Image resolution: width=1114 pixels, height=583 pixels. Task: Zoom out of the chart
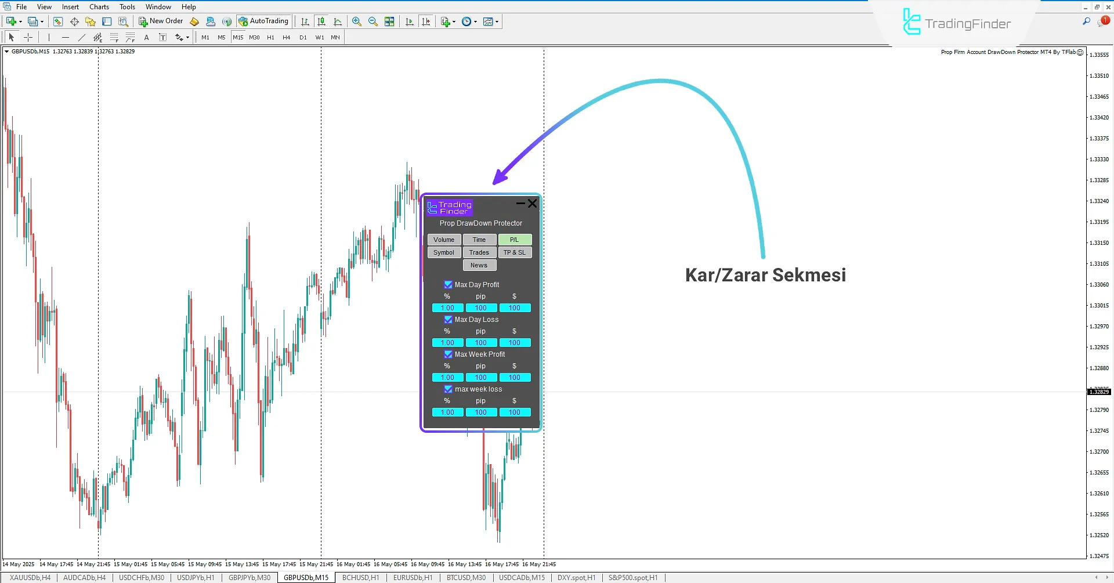[x=373, y=21]
